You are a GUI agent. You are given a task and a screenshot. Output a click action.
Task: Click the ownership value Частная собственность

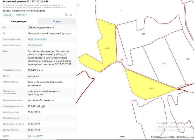(x=41, y=100)
